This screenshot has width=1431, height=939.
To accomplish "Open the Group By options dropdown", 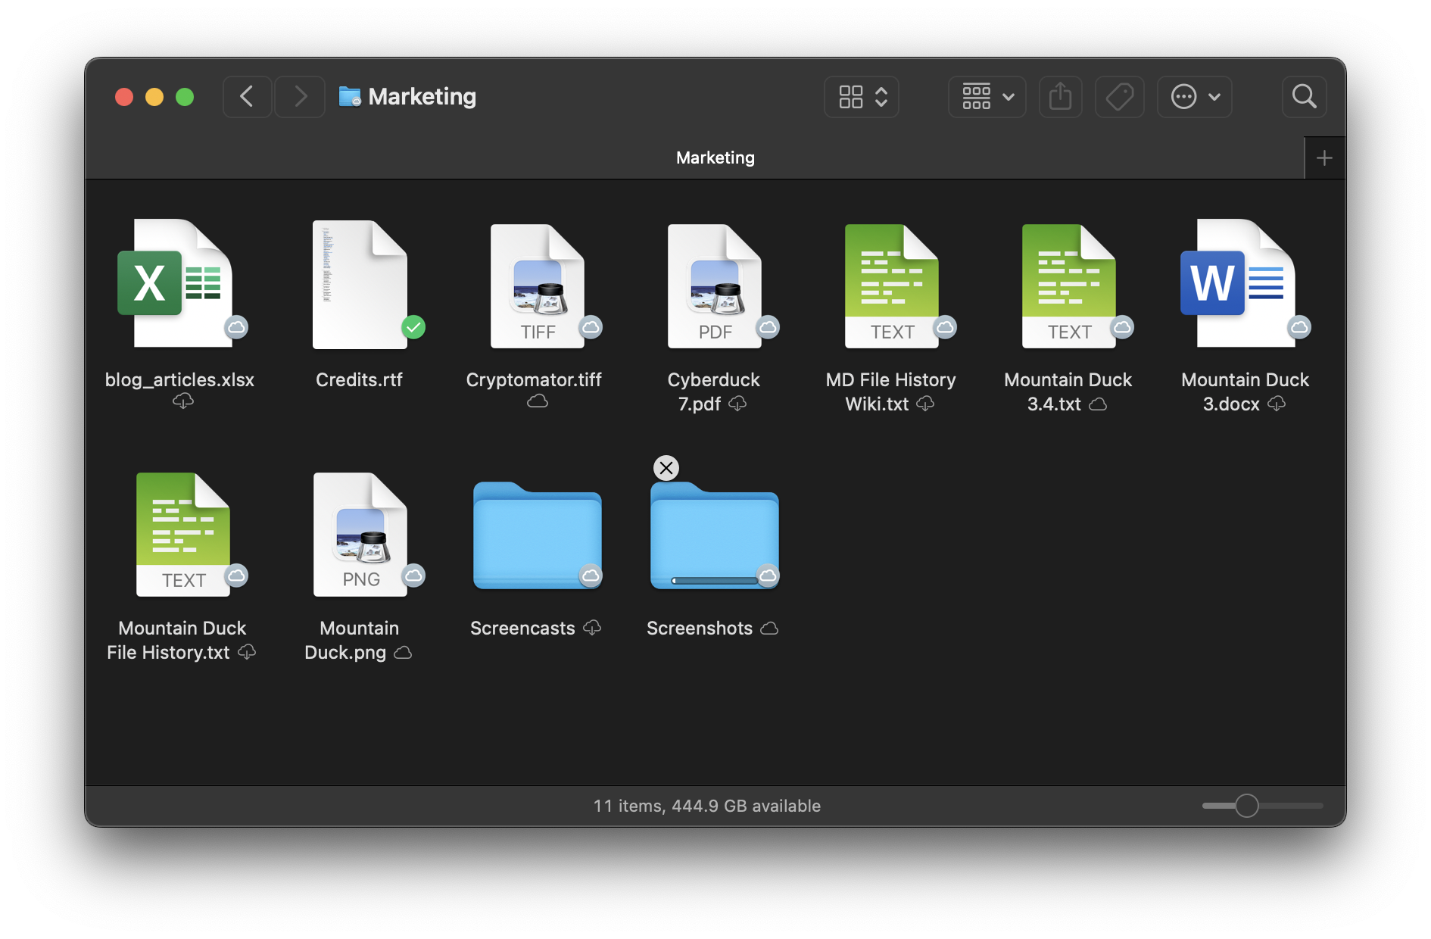I will [987, 97].
